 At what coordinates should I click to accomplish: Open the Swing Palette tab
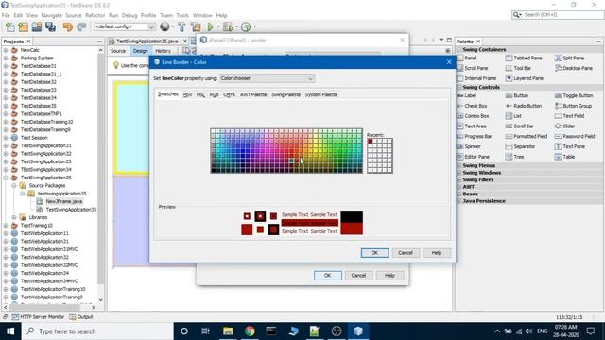[x=285, y=94]
